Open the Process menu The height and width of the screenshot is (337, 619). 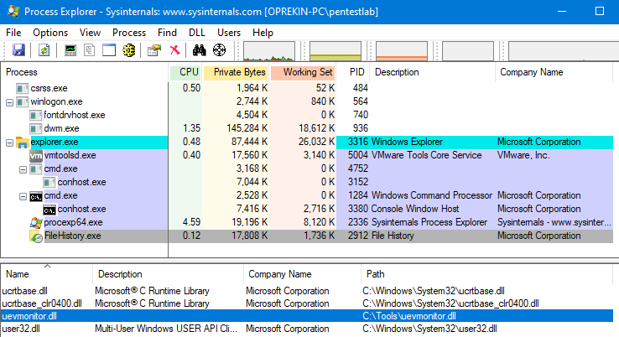coord(128,32)
